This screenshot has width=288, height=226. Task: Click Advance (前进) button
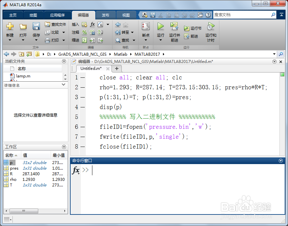click(191, 36)
